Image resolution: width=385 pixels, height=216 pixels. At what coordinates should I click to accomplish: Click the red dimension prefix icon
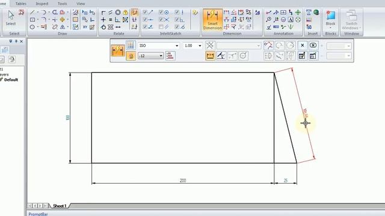point(170,56)
